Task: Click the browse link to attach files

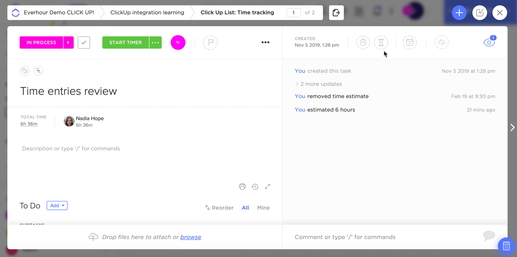Action: [x=190, y=237]
